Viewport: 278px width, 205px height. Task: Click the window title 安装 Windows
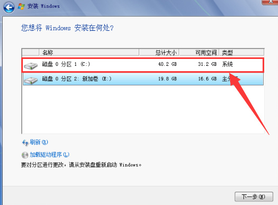44,6
